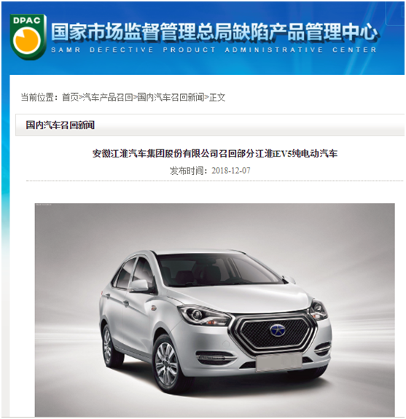Click the article title about 江淮iEV5 recall
Screen dimensions: 406x419
tap(215, 154)
